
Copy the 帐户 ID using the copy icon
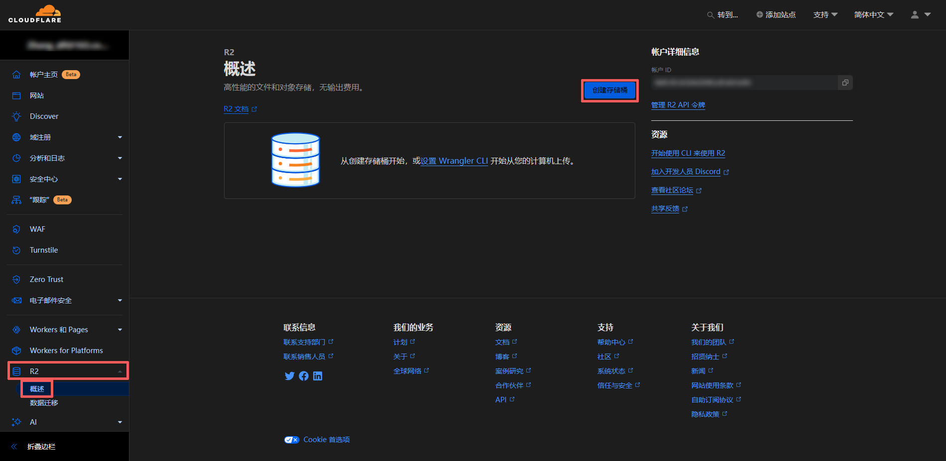(x=845, y=83)
